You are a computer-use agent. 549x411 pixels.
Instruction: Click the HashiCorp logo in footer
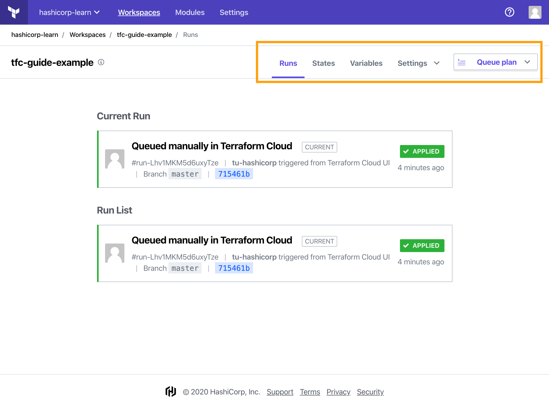pyautogui.click(x=171, y=392)
